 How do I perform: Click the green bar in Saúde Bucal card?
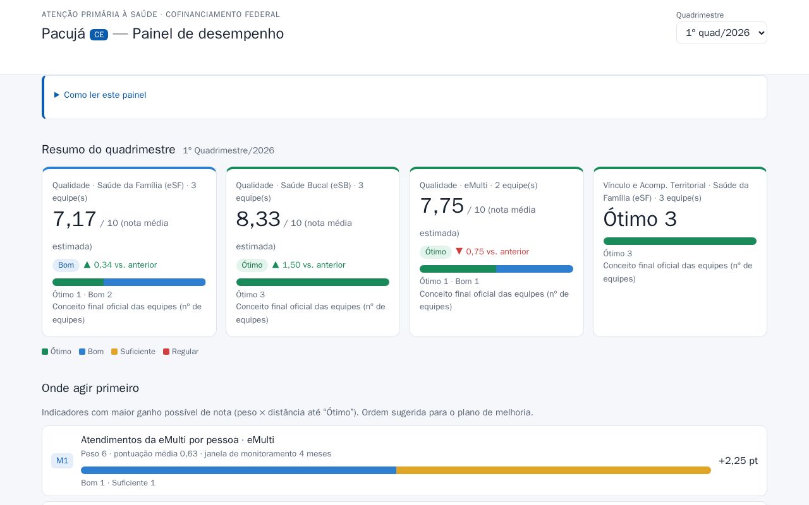point(313,282)
